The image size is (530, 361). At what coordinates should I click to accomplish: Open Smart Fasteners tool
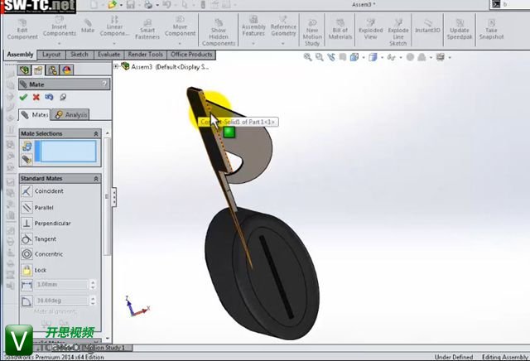147,30
